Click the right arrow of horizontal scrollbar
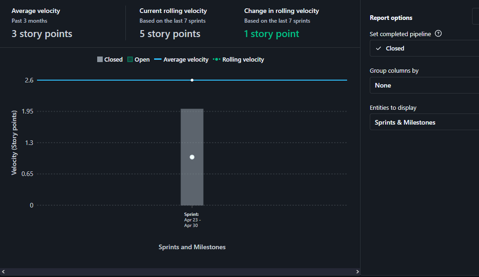The image size is (479, 277). (x=357, y=271)
